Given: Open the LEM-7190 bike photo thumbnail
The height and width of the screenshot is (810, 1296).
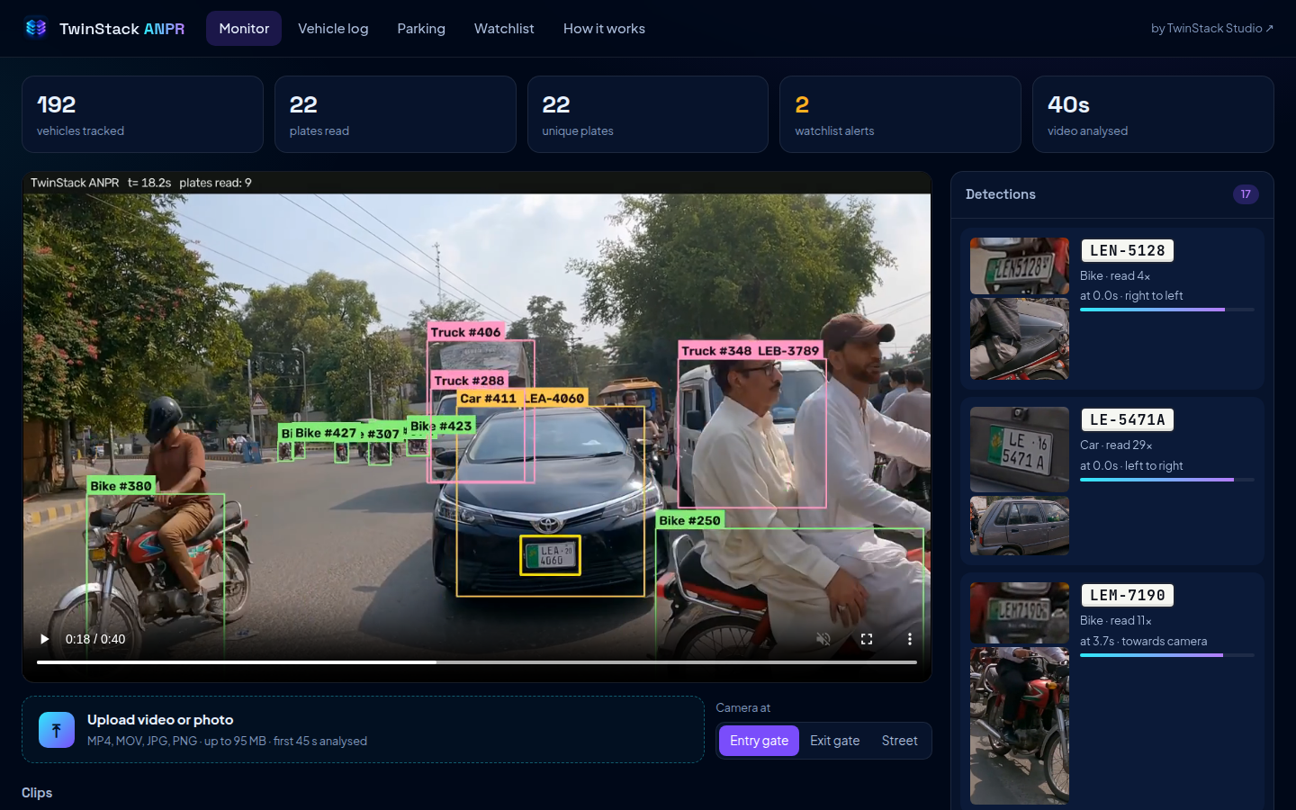Looking at the screenshot, I should (x=1020, y=726).
